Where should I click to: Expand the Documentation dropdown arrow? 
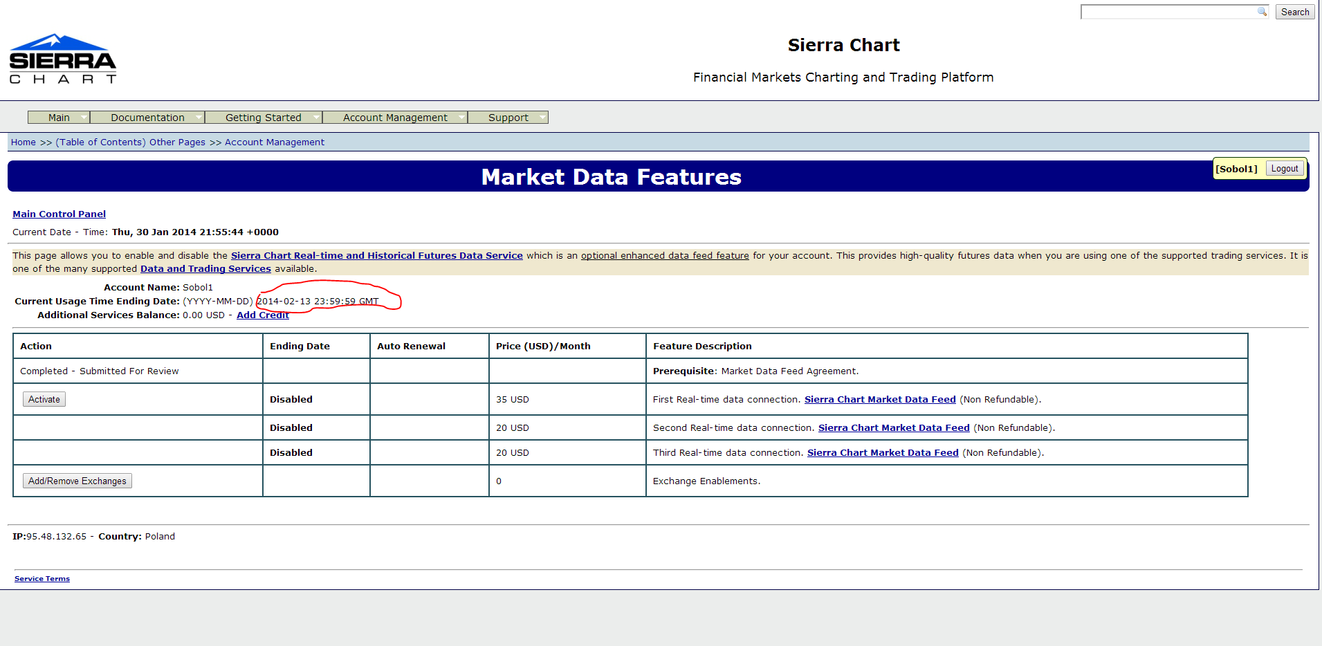click(199, 118)
